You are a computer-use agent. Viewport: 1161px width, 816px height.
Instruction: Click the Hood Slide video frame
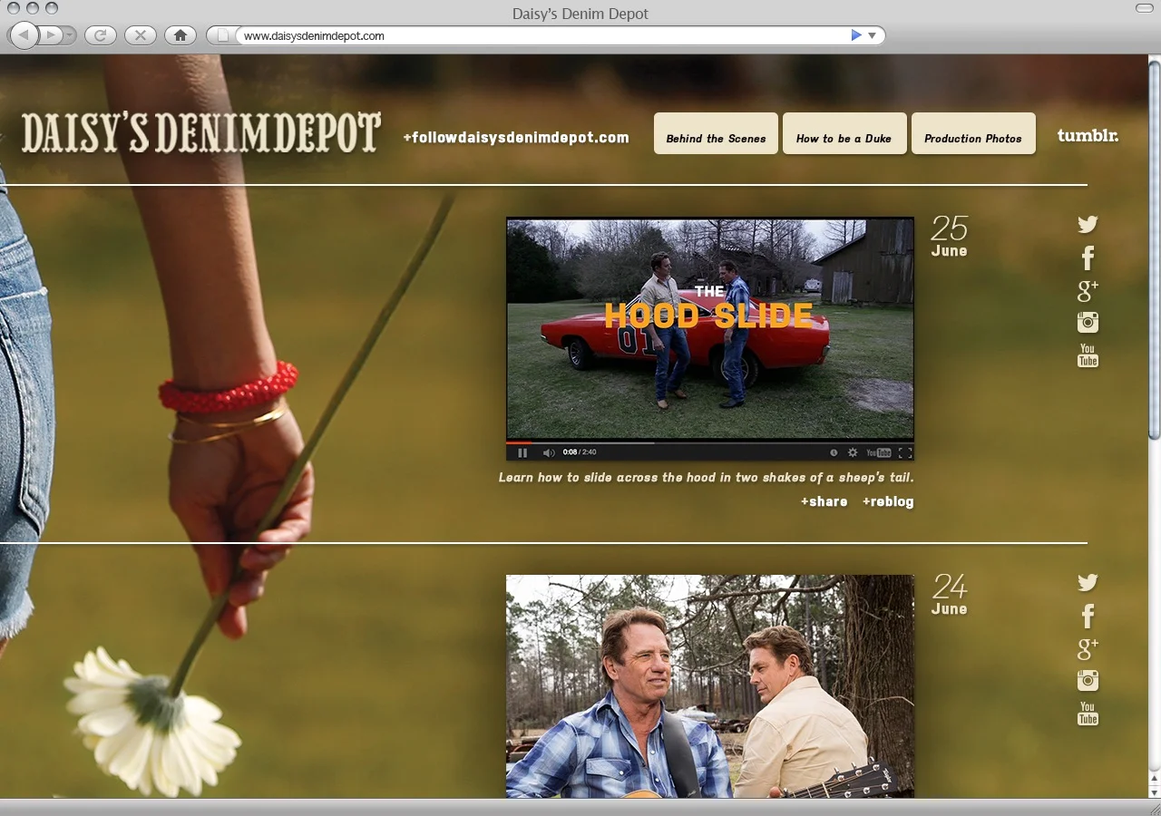pyautogui.click(x=710, y=329)
